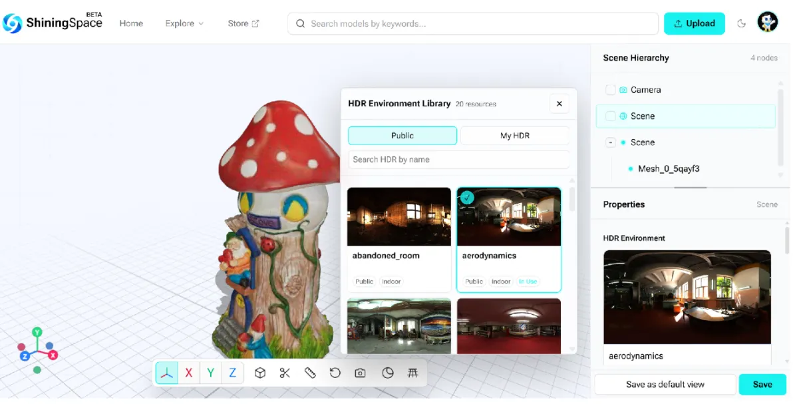Click the search magnifier icon
Viewport: 793px width, 404px height.
(x=301, y=23)
